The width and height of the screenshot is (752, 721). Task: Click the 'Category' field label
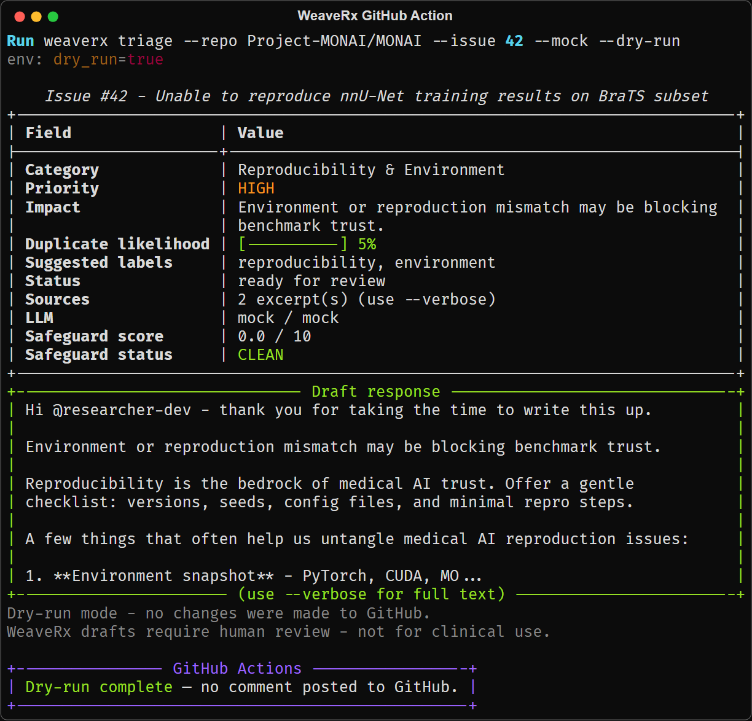(x=62, y=170)
